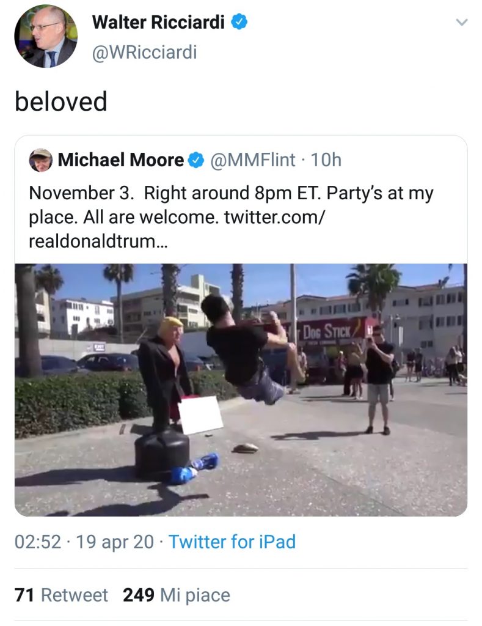This screenshot has width=482, height=626.
Task: Click the Michael Moore display name
Action: [x=121, y=160]
